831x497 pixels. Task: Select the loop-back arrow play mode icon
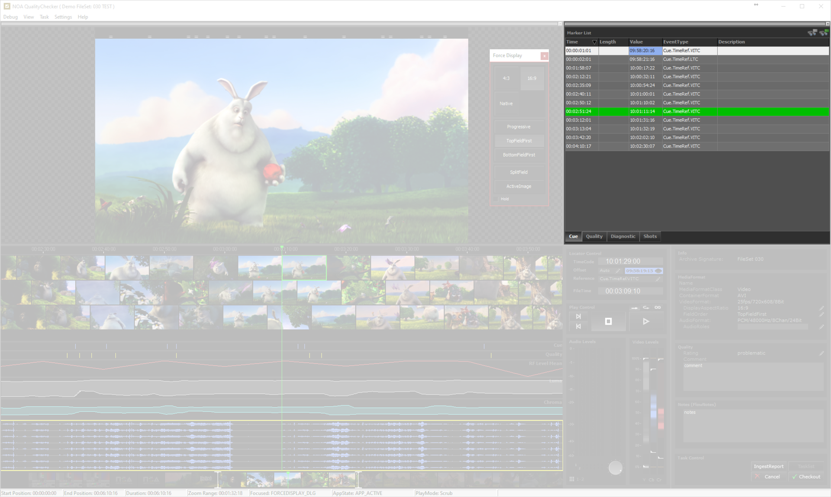coord(646,307)
